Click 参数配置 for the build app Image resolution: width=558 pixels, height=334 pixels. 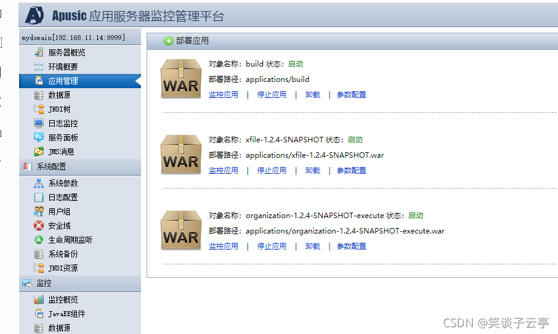[x=352, y=95]
